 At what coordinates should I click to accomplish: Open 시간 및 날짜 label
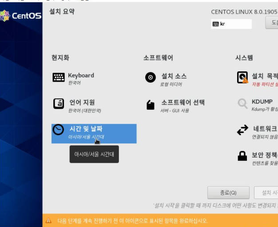(x=86, y=129)
